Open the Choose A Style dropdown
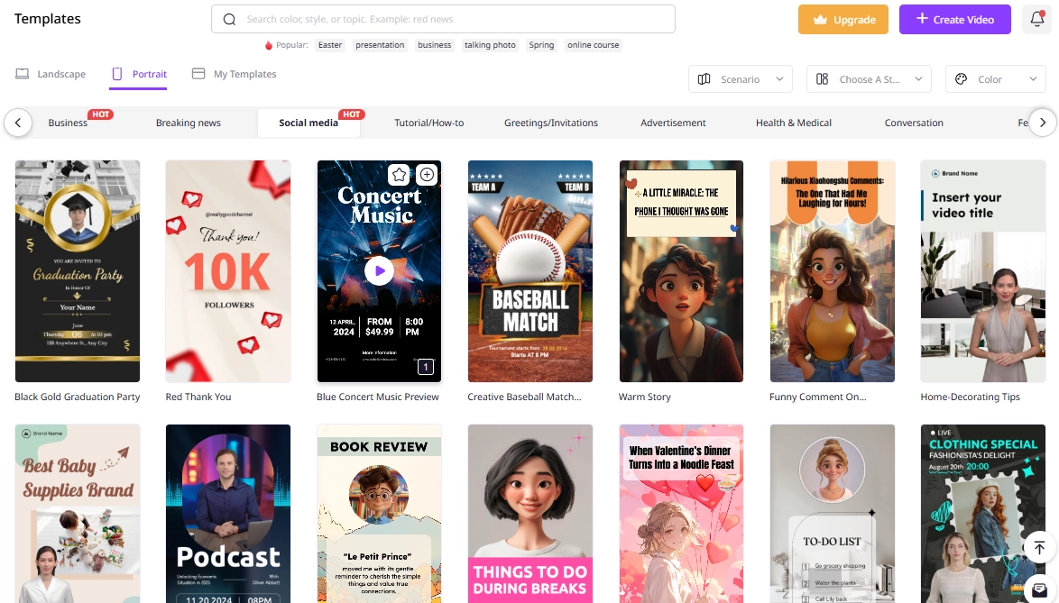1059x603 pixels. coord(868,79)
